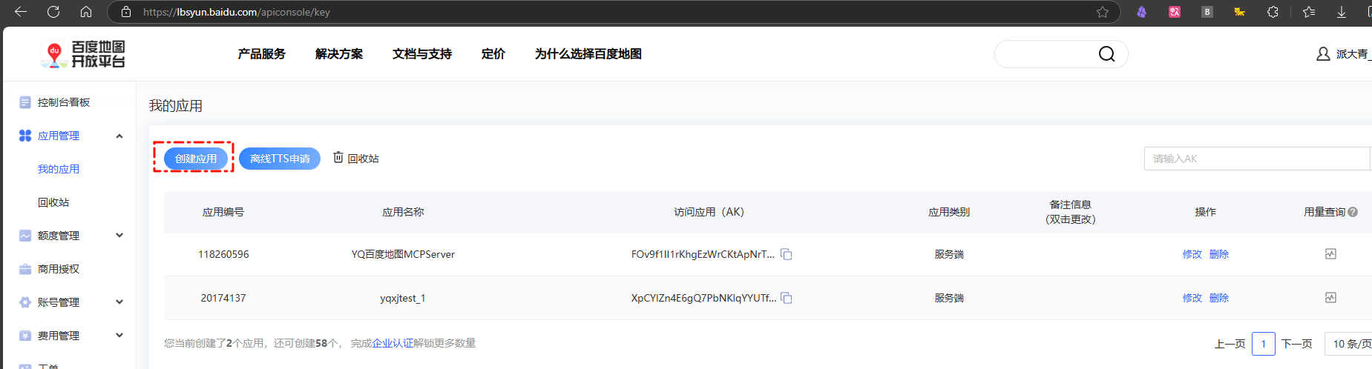Open usage chart for app 20174137
Image resolution: width=1372 pixels, height=369 pixels.
pyautogui.click(x=1330, y=298)
